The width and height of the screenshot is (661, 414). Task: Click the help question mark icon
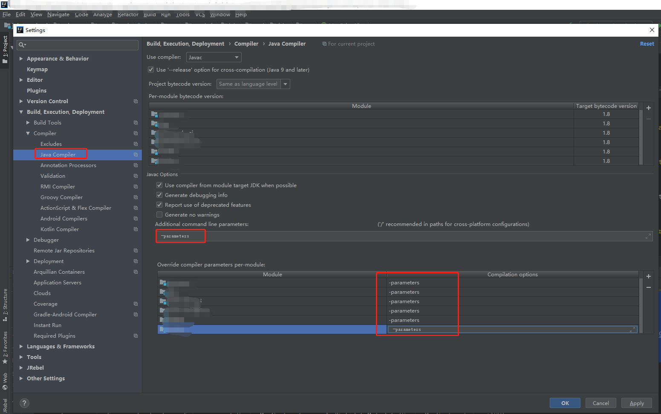(24, 403)
